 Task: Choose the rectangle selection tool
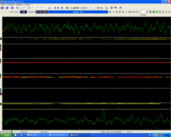(95, 8)
